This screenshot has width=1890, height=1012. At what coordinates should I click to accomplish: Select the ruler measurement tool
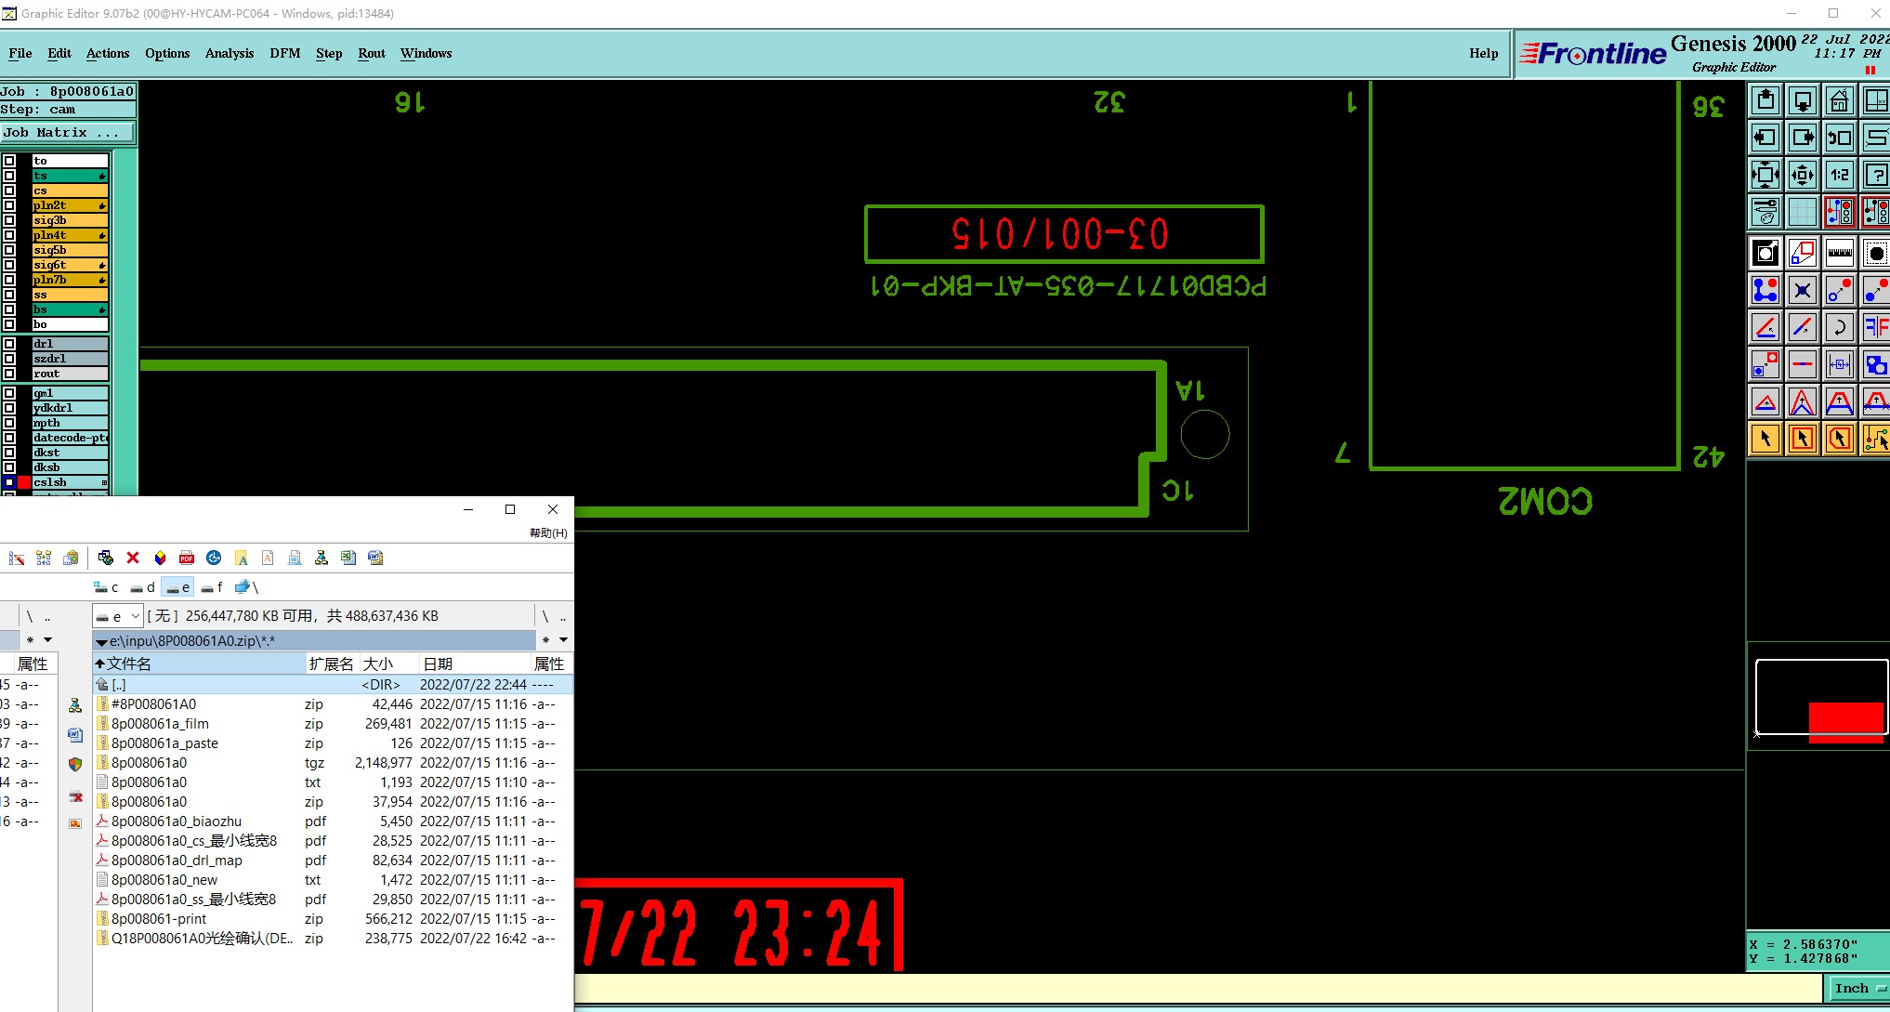pos(1839,253)
